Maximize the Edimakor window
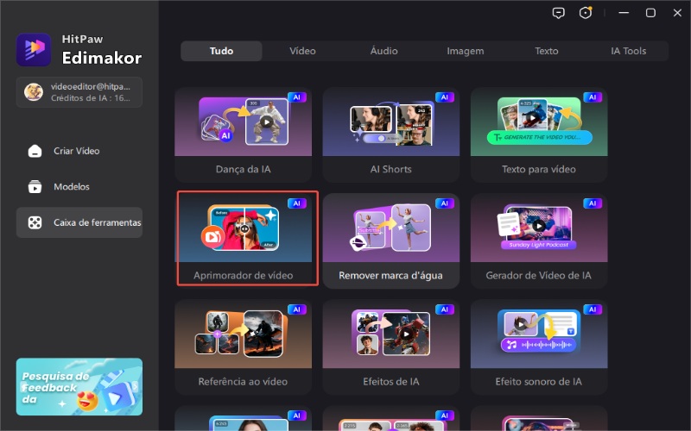 pyautogui.click(x=650, y=13)
